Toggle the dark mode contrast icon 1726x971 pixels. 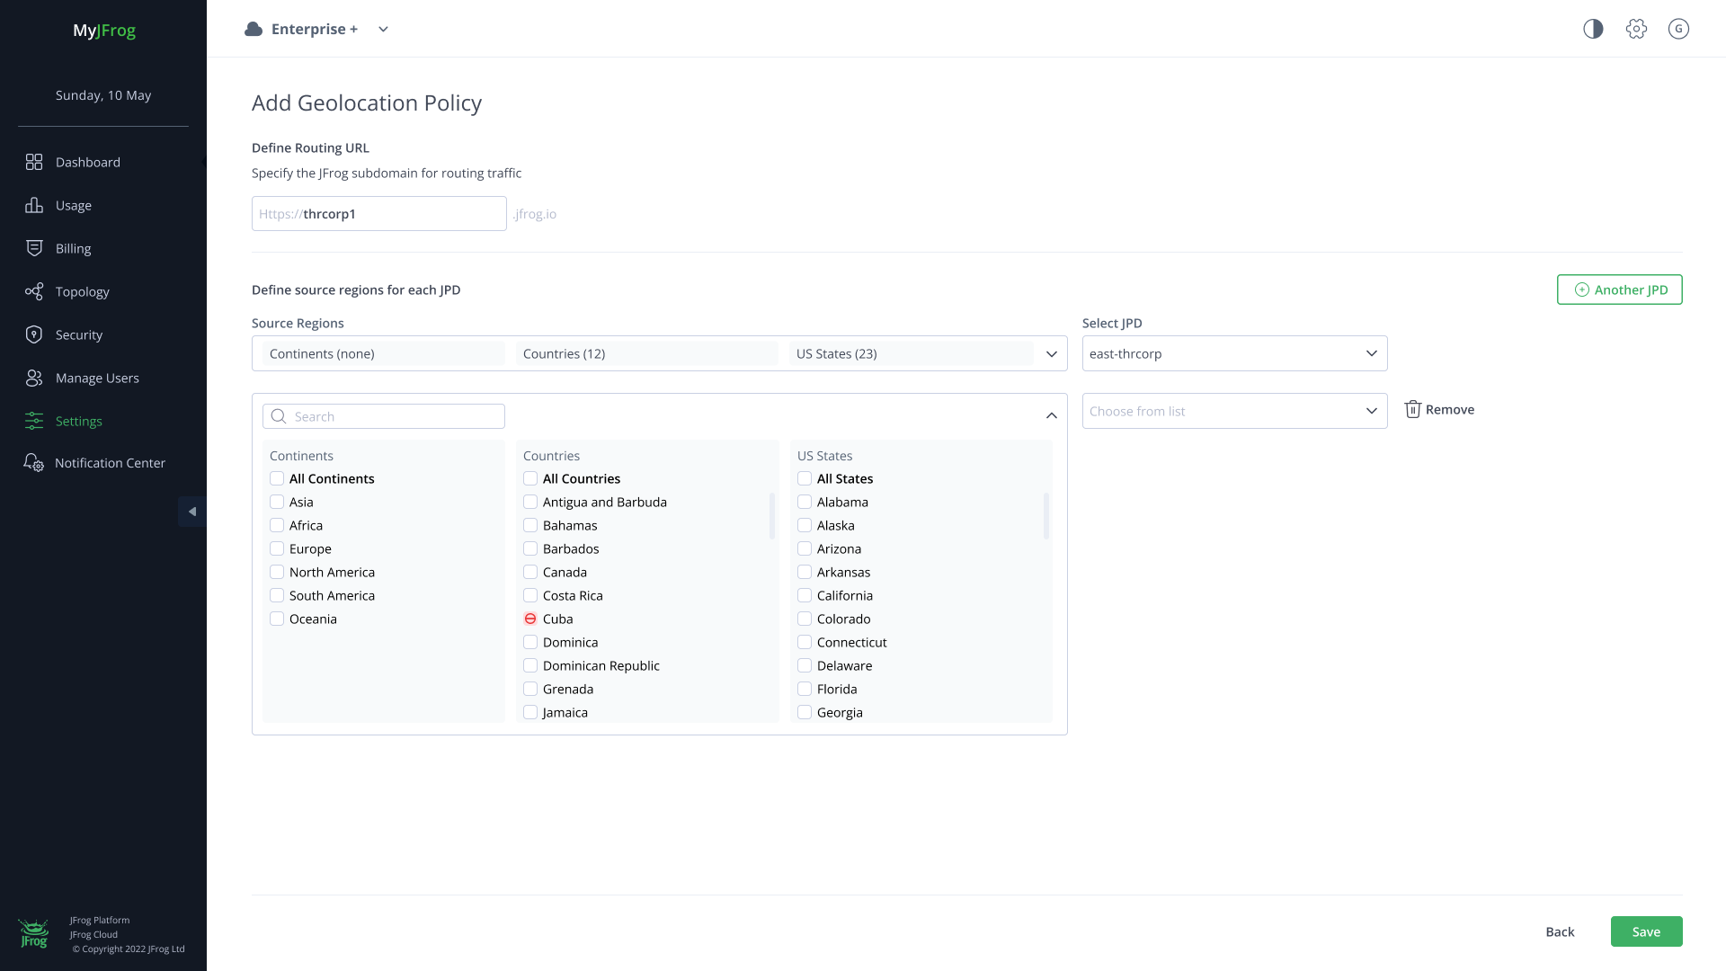click(1593, 29)
